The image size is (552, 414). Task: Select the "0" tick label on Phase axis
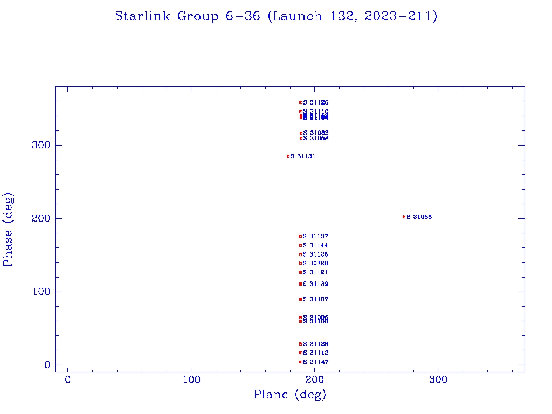[47, 365]
